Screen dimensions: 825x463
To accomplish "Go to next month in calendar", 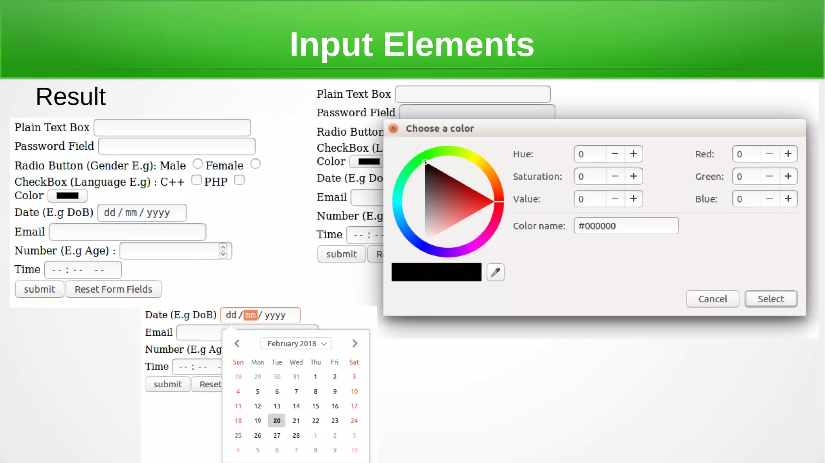I will point(354,343).
